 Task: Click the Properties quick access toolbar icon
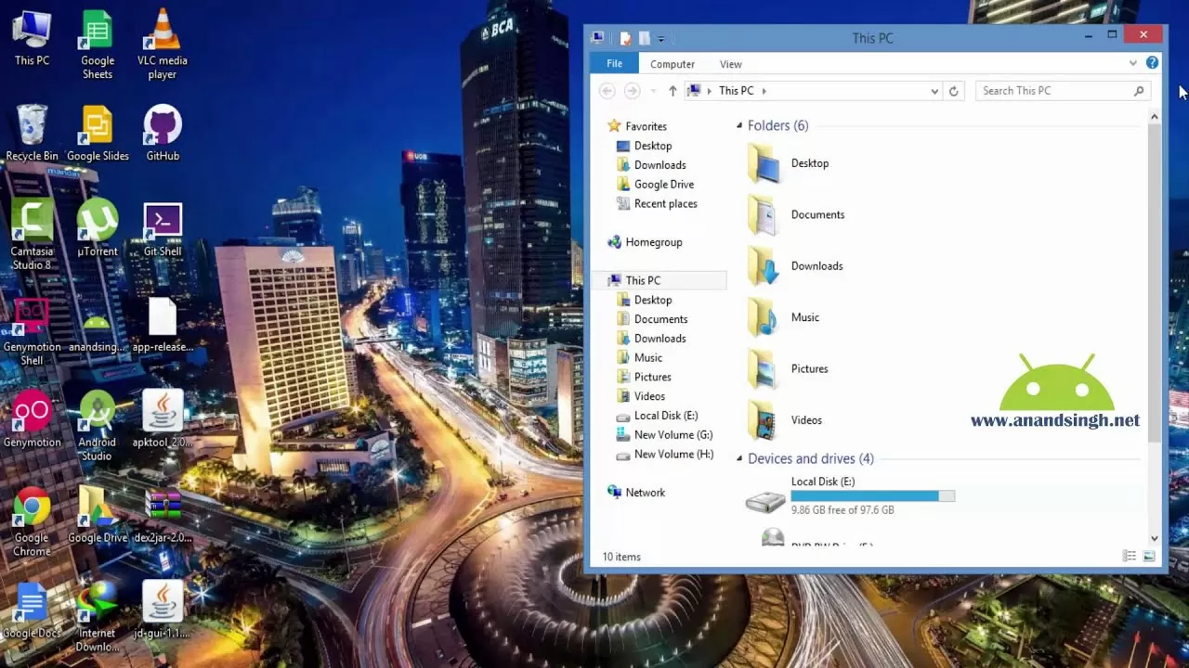click(625, 38)
